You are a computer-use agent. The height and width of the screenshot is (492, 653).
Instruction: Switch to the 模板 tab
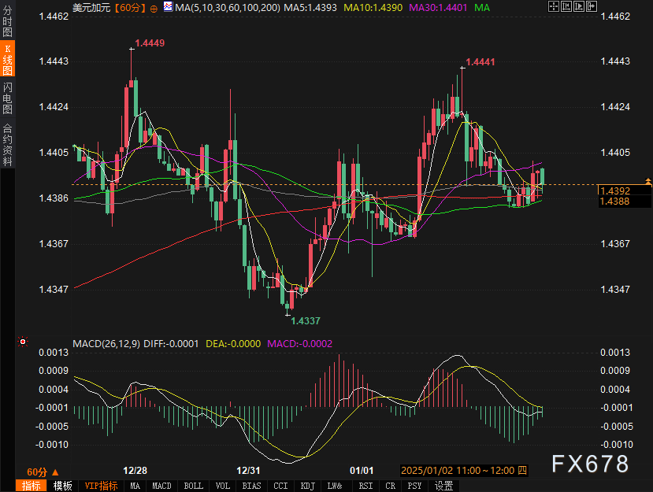pos(62,486)
